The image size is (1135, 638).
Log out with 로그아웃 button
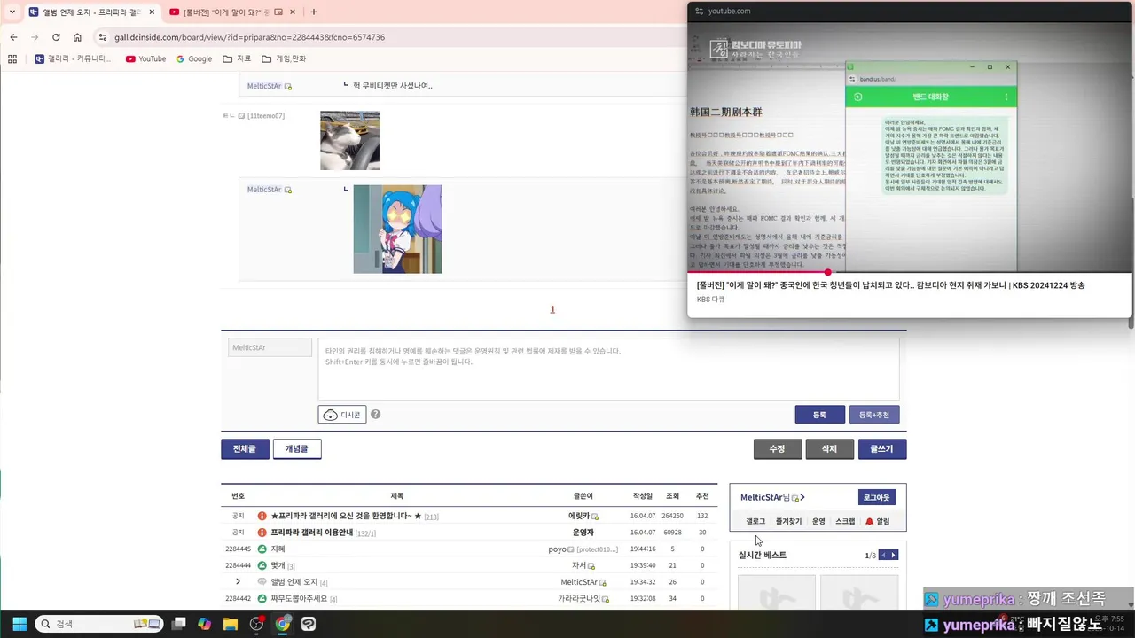click(x=876, y=497)
